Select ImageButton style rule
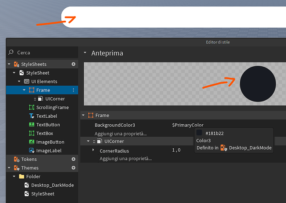 click(x=50, y=142)
